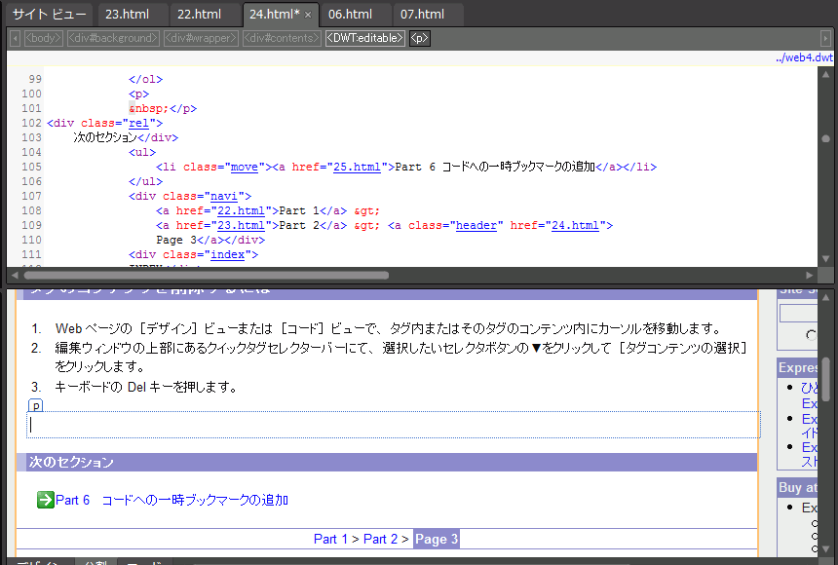Click the 次のセクション heading in design view
This screenshot has height=565, width=838.
pyautogui.click(x=71, y=462)
